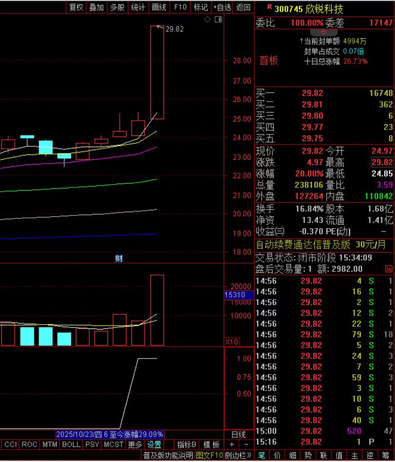
Task: Click the 15:00 trade row with 520
Action: (x=324, y=431)
